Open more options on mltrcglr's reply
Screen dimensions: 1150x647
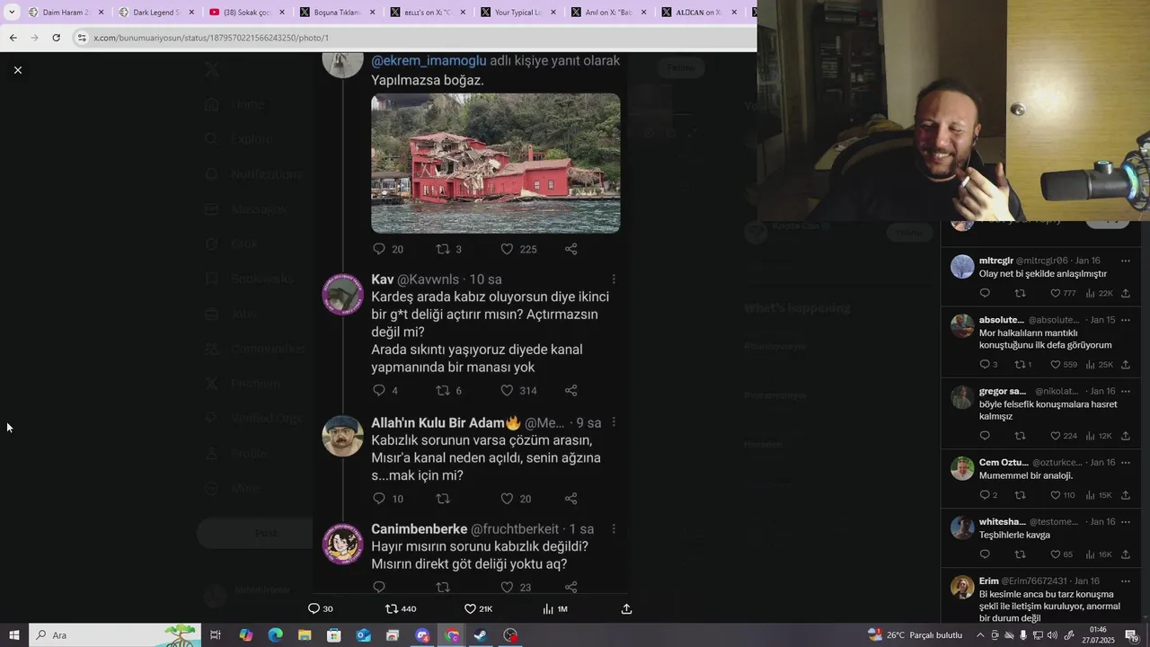(1125, 261)
